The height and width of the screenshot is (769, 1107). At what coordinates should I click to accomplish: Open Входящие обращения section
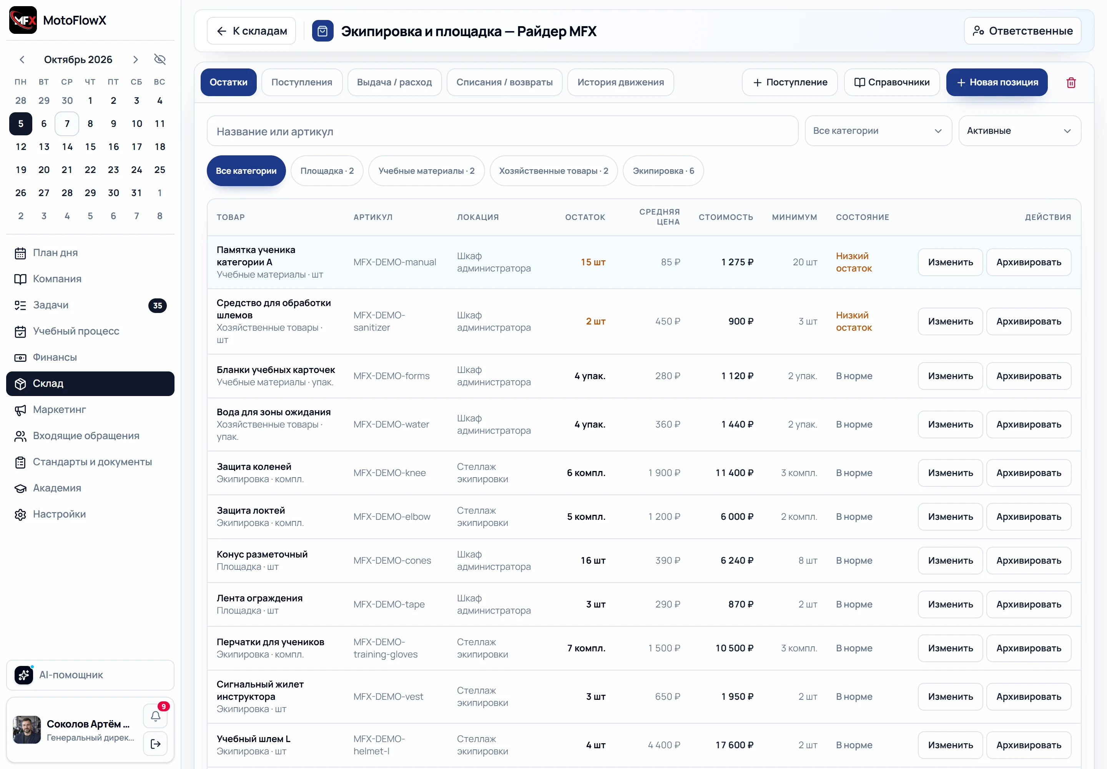tap(90, 436)
